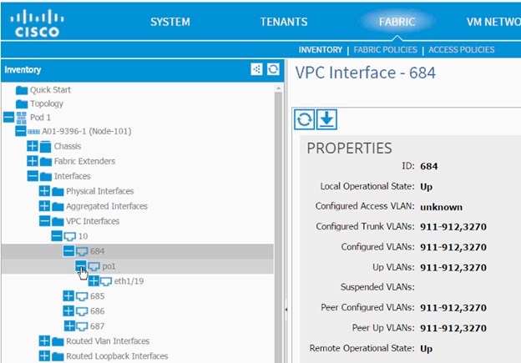
Task: Collapse VPC interface 684 node
Action: tap(68, 250)
